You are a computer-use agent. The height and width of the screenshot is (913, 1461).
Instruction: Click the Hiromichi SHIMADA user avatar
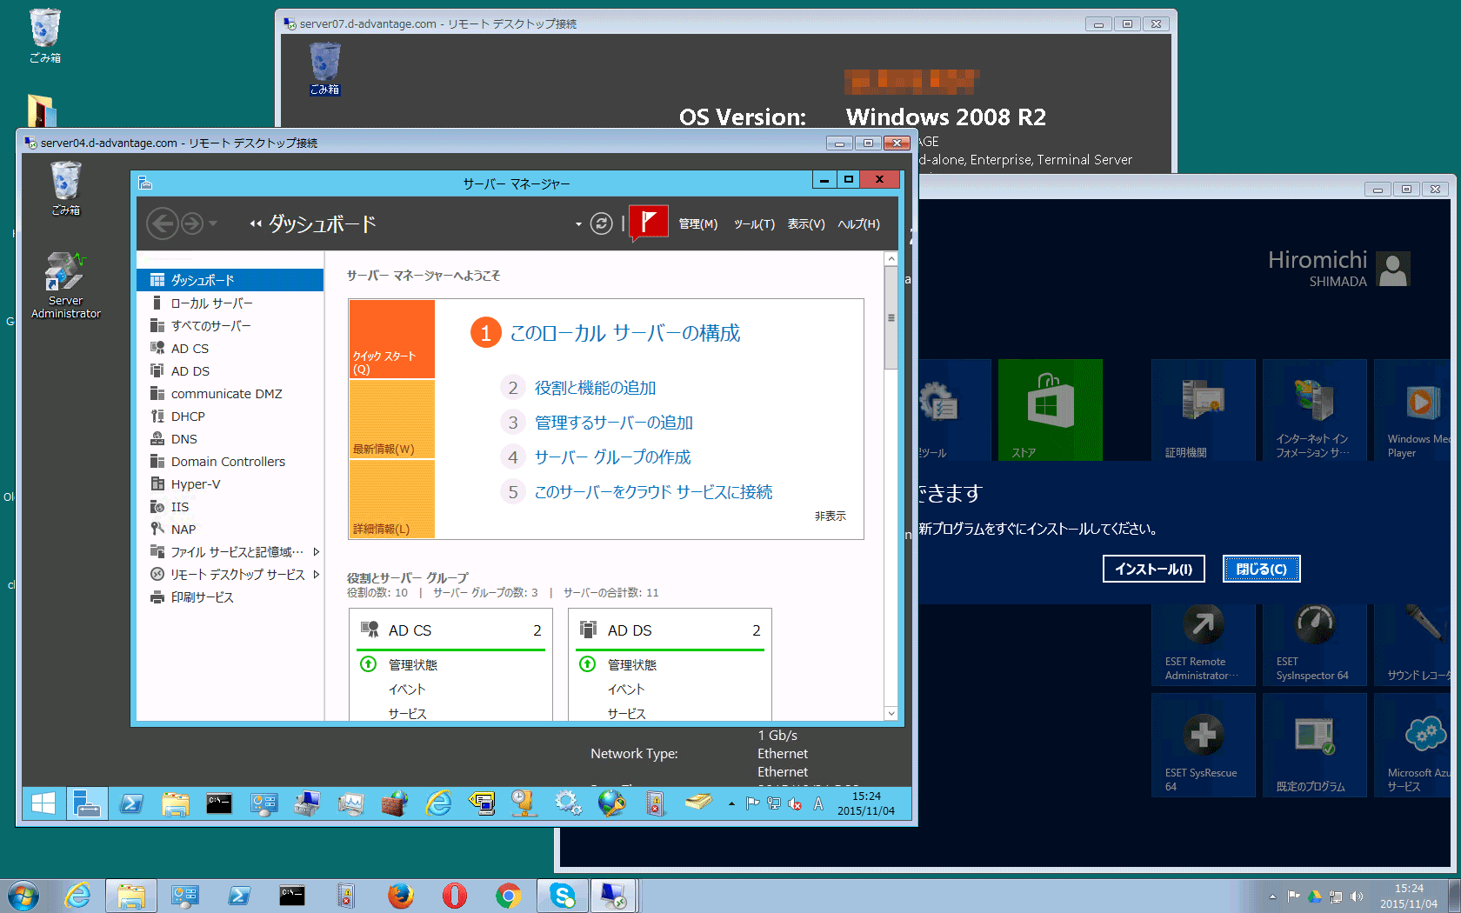[x=1394, y=270]
